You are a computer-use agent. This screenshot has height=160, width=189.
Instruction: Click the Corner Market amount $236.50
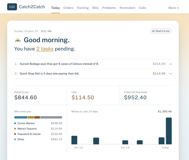tap(56, 123)
